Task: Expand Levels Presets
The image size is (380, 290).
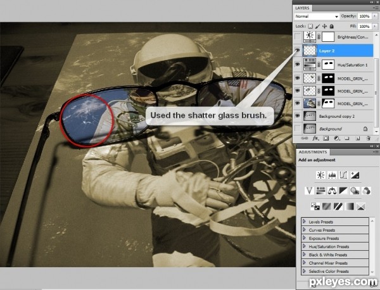Action: [304, 222]
